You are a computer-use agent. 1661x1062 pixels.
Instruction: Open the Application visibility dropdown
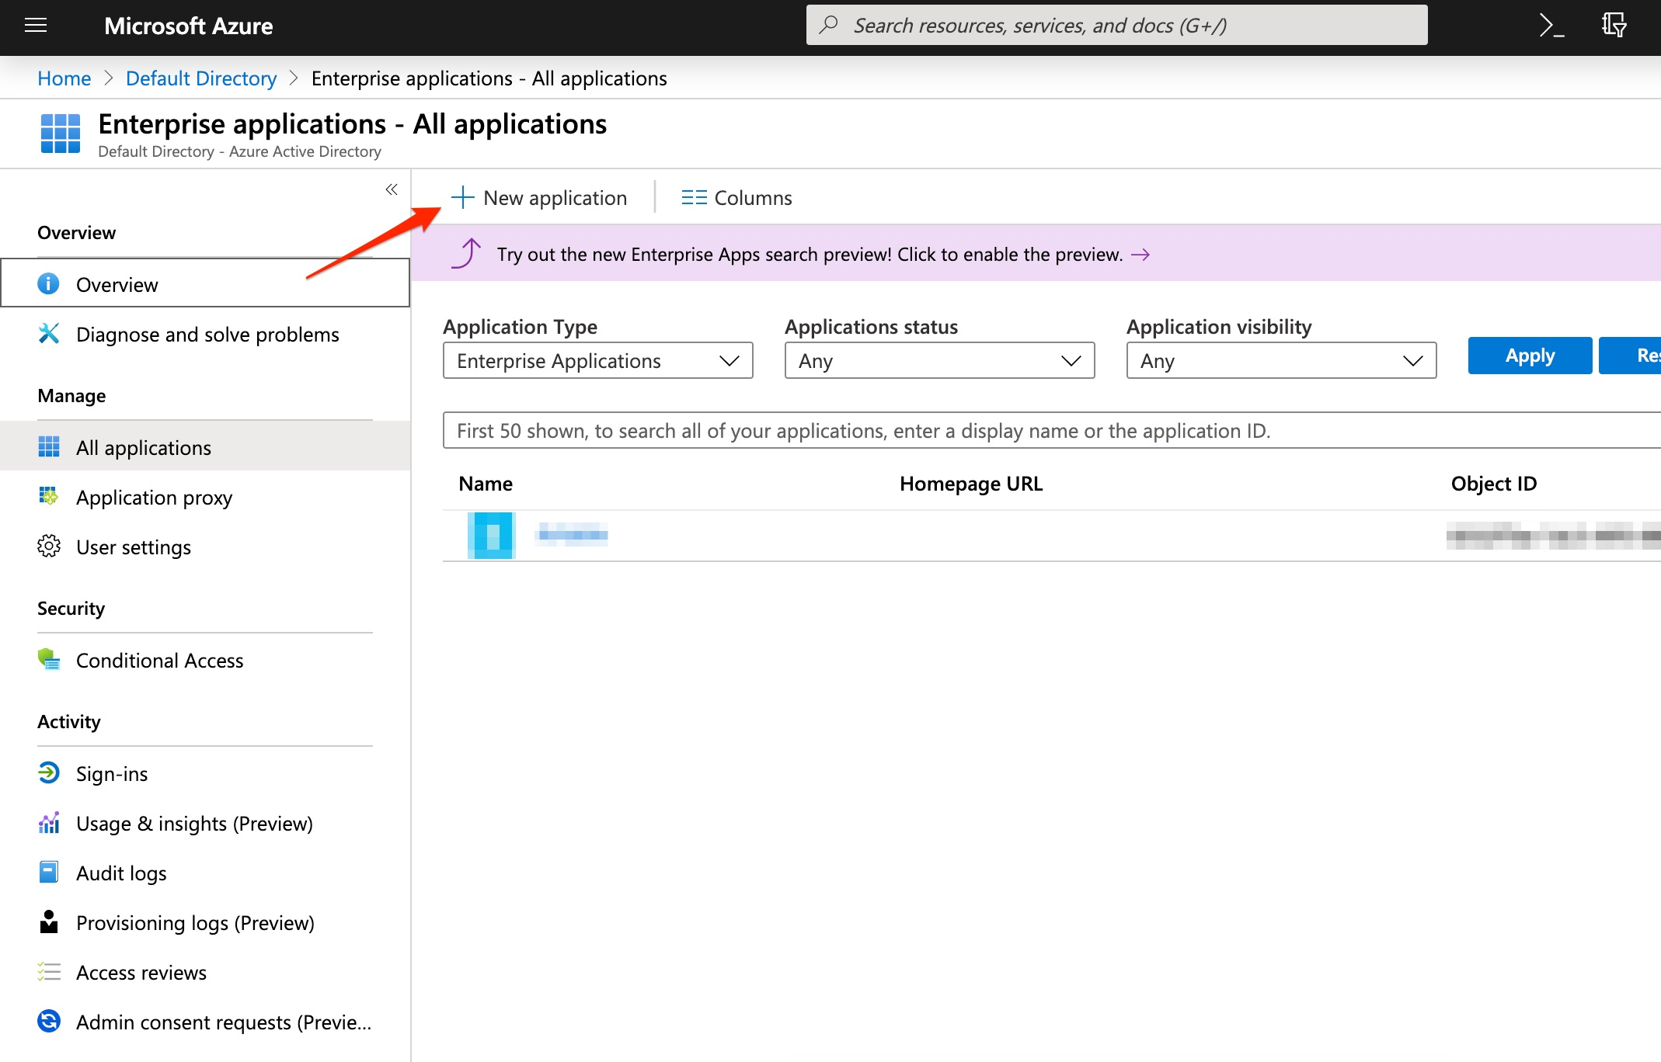(1281, 361)
